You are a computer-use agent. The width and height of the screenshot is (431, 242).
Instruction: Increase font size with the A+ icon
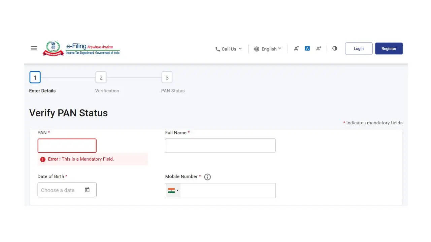(x=319, y=48)
